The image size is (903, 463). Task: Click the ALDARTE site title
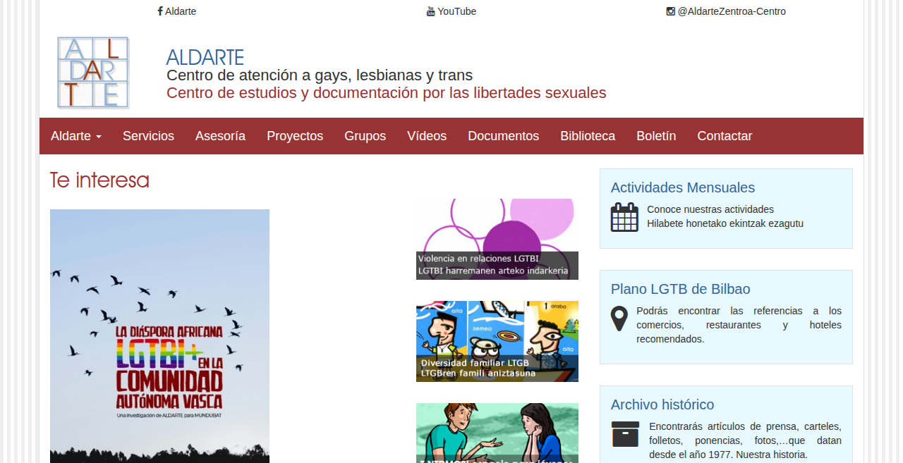point(205,57)
